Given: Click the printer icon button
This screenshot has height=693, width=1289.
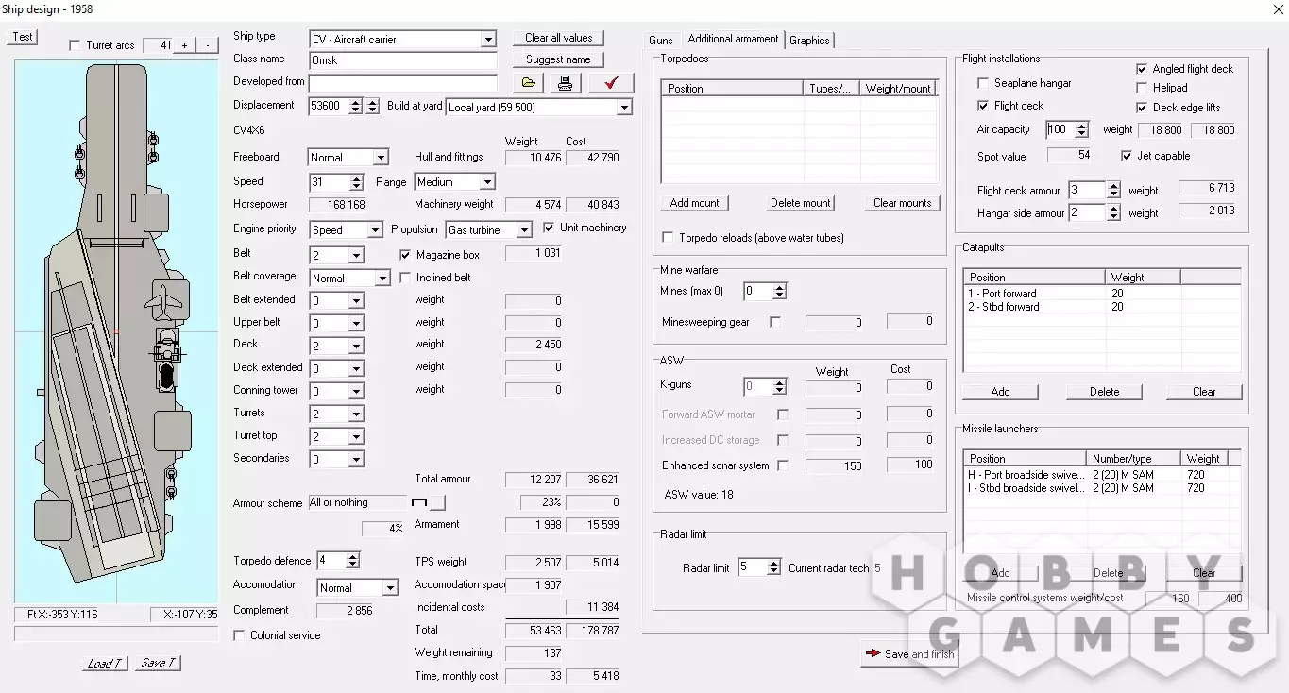Looking at the screenshot, I should click(x=565, y=83).
